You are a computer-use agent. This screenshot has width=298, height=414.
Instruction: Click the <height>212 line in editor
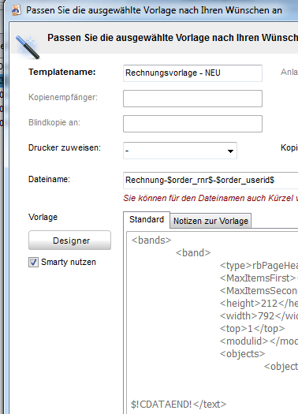pos(259,304)
